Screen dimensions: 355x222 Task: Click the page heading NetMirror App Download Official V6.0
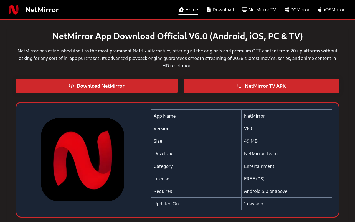(x=177, y=36)
